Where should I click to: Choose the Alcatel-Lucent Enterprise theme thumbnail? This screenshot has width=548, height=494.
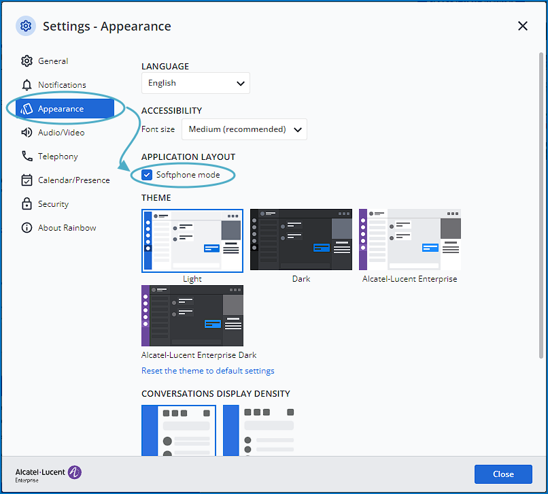[x=410, y=240]
